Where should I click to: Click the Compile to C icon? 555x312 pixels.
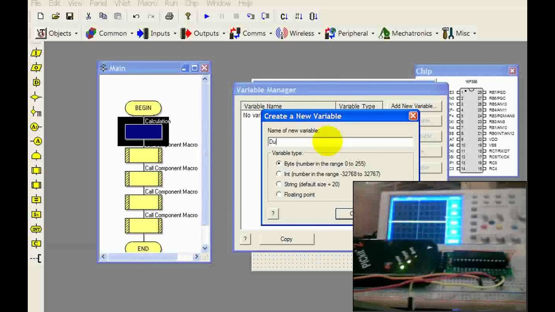click(x=284, y=16)
